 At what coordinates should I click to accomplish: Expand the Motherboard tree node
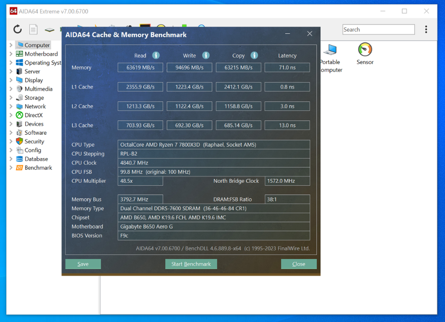coord(11,54)
